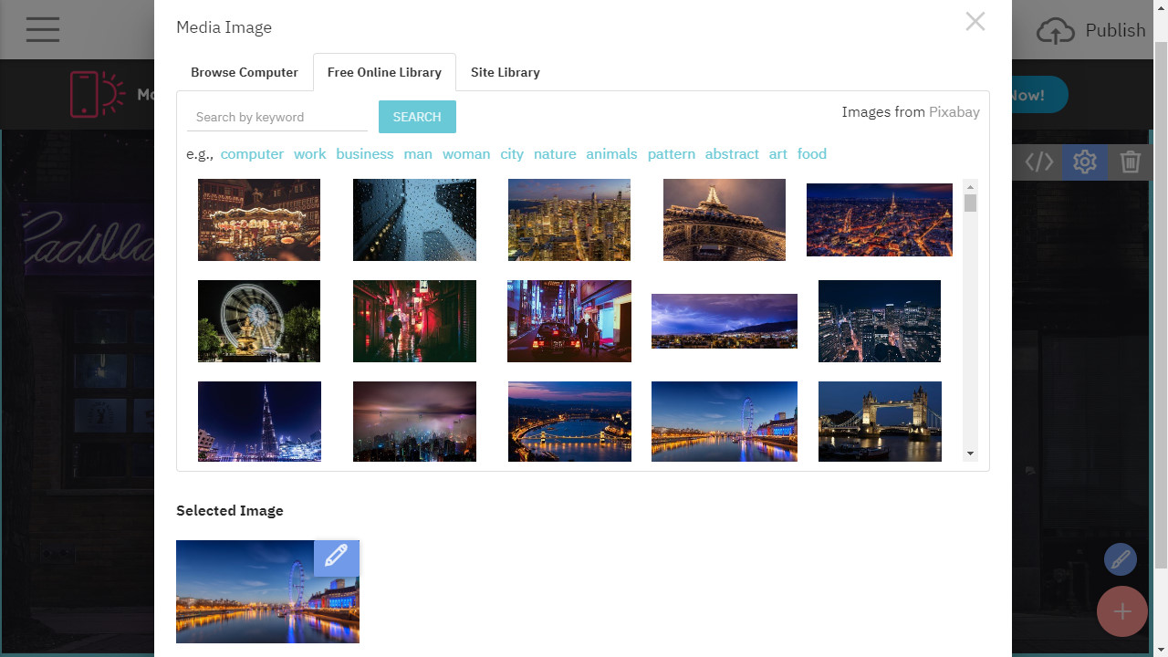Close the Media Image dialog
This screenshot has width=1168, height=657.
(x=975, y=22)
